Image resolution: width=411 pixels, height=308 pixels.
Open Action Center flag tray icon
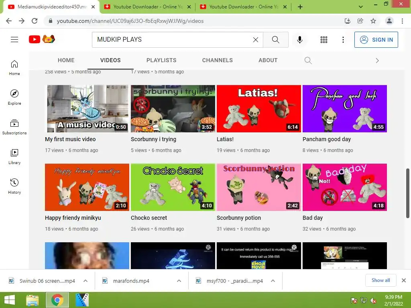[354, 300]
